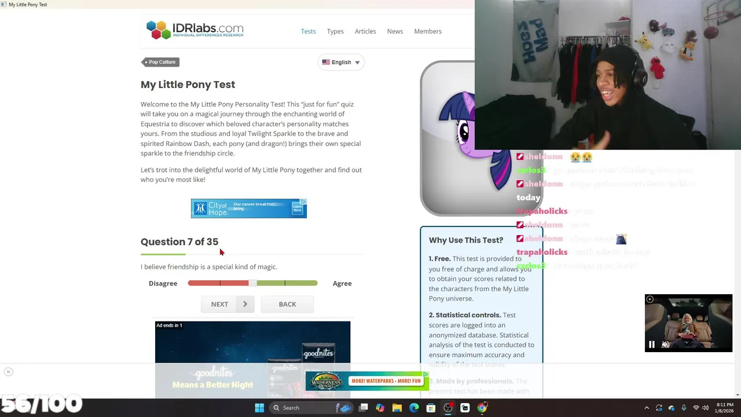Open the Members menu

(x=428, y=31)
